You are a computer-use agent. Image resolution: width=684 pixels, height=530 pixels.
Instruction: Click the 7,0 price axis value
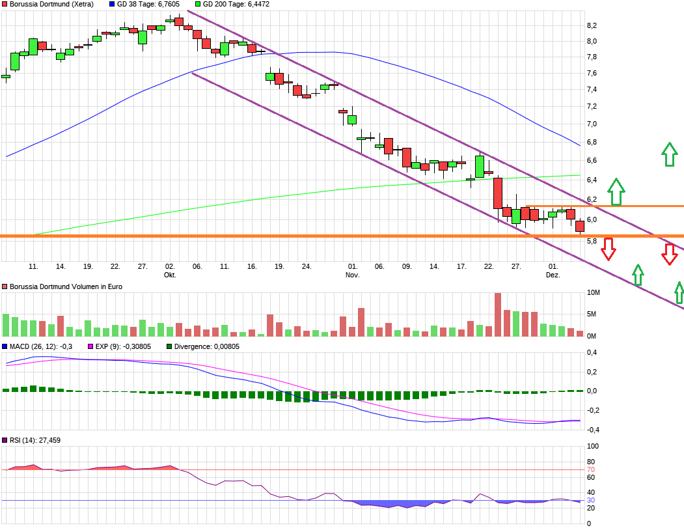click(x=592, y=124)
